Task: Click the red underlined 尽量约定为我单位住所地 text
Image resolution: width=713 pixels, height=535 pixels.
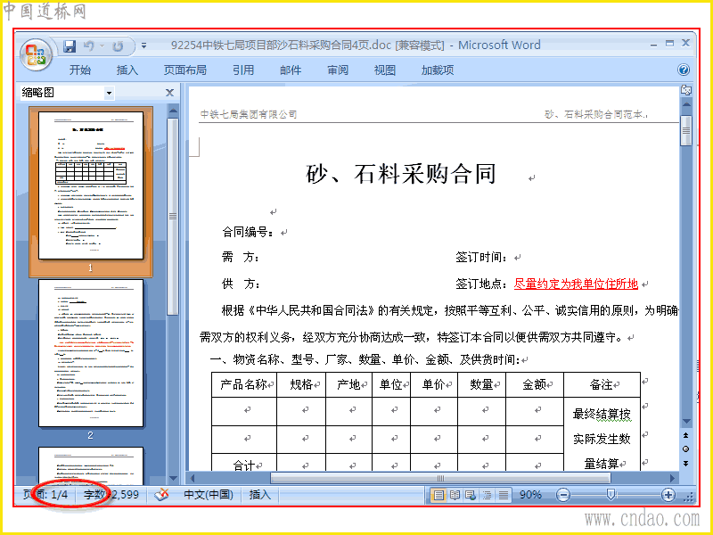Action: pos(576,284)
